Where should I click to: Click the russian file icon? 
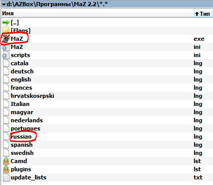coord(6,137)
